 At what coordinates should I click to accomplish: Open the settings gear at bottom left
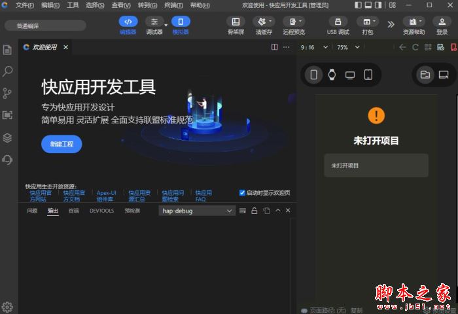(x=8, y=306)
